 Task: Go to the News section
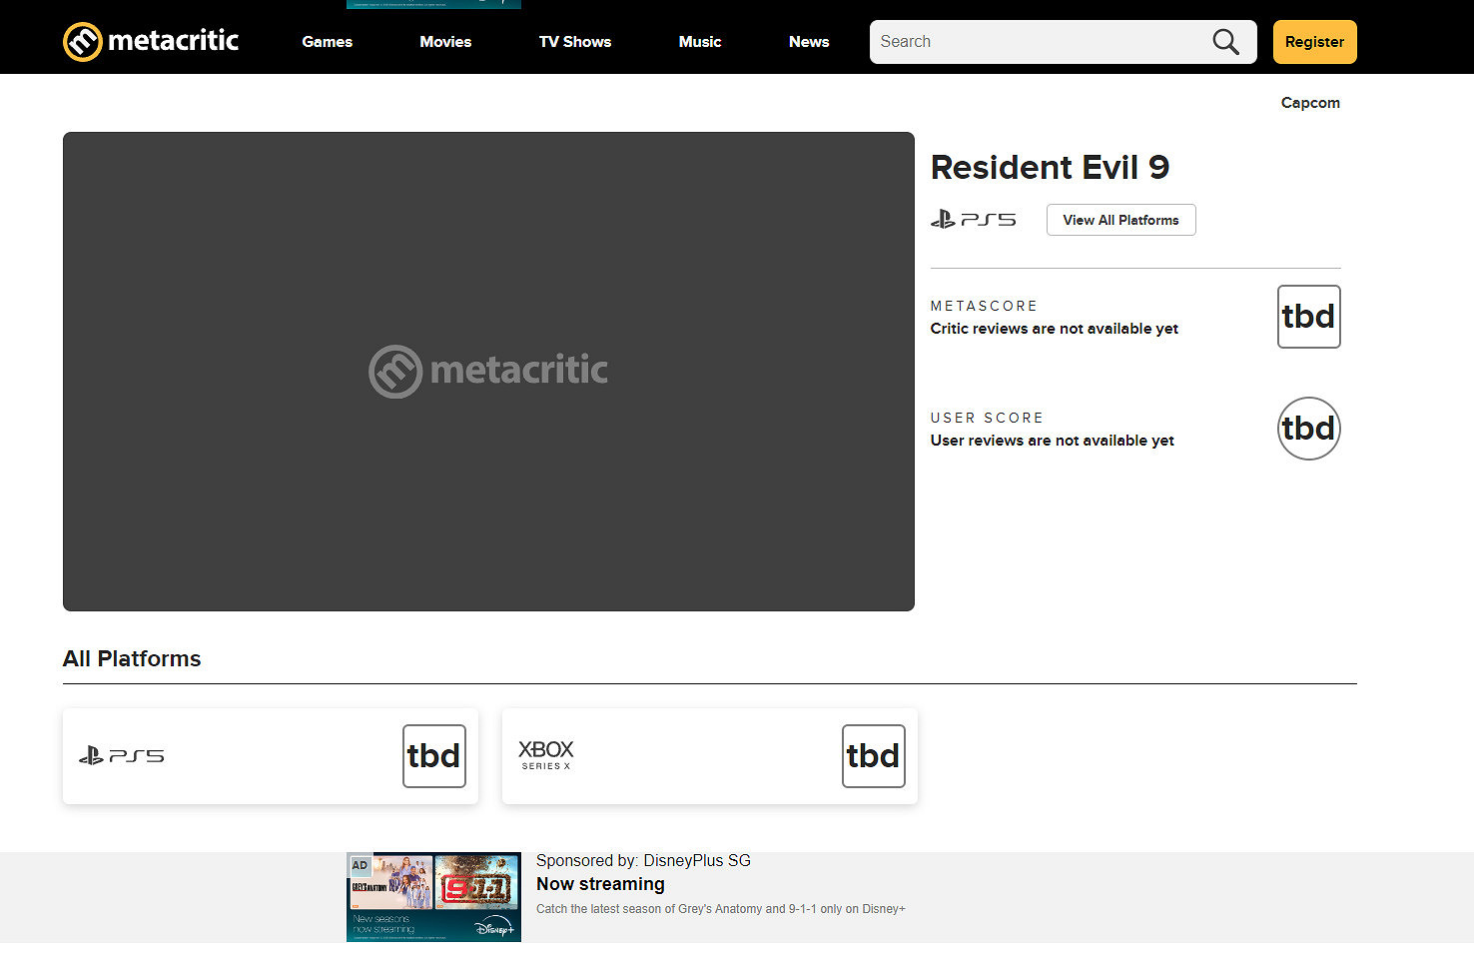pos(808,42)
